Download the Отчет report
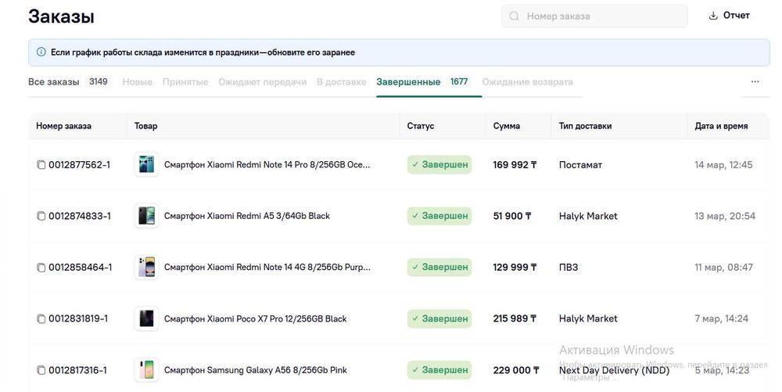The height and width of the screenshot is (392, 782). [729, 16]
